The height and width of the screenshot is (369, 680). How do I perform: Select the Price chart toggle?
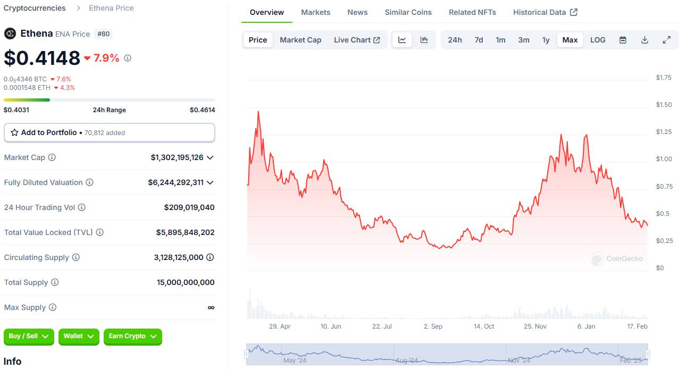[258, 40]
